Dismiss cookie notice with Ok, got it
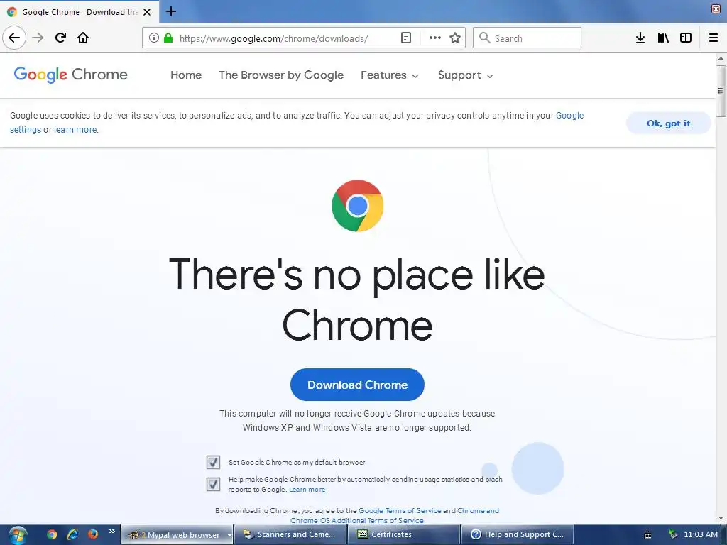 [668, 123]
